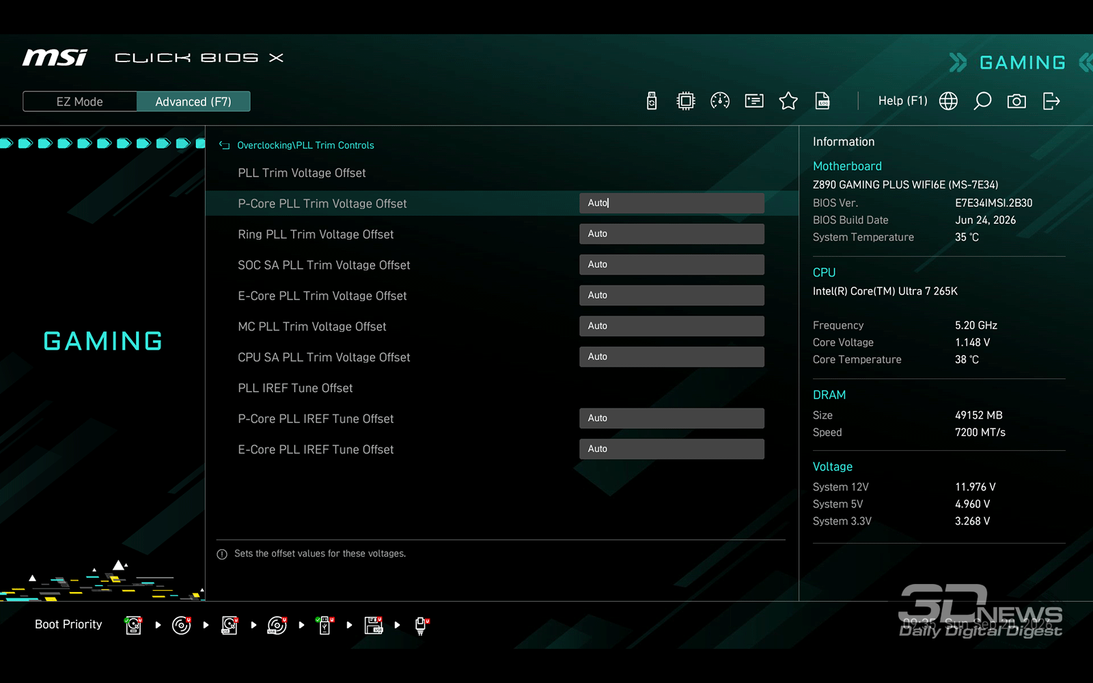This screenshot has height=683, width=1093.
Task: Open MC PLL Trim Voltage Offset field
Action: click(x=672, y=326)
